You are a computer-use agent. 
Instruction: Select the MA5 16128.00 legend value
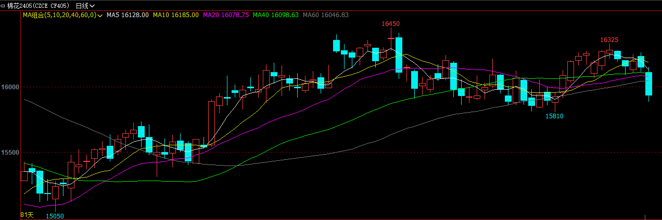[x=128, y=15]
